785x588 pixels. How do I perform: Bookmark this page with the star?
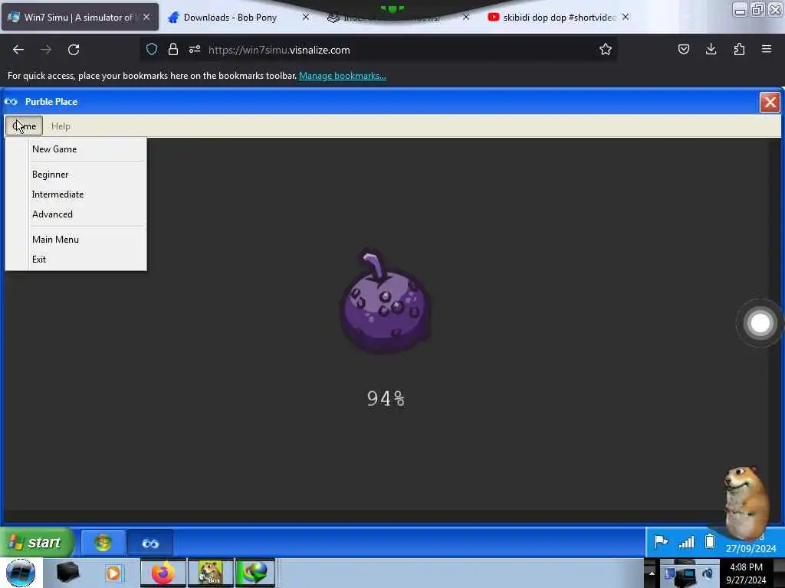pyautogui.click(x=606, y=49)
